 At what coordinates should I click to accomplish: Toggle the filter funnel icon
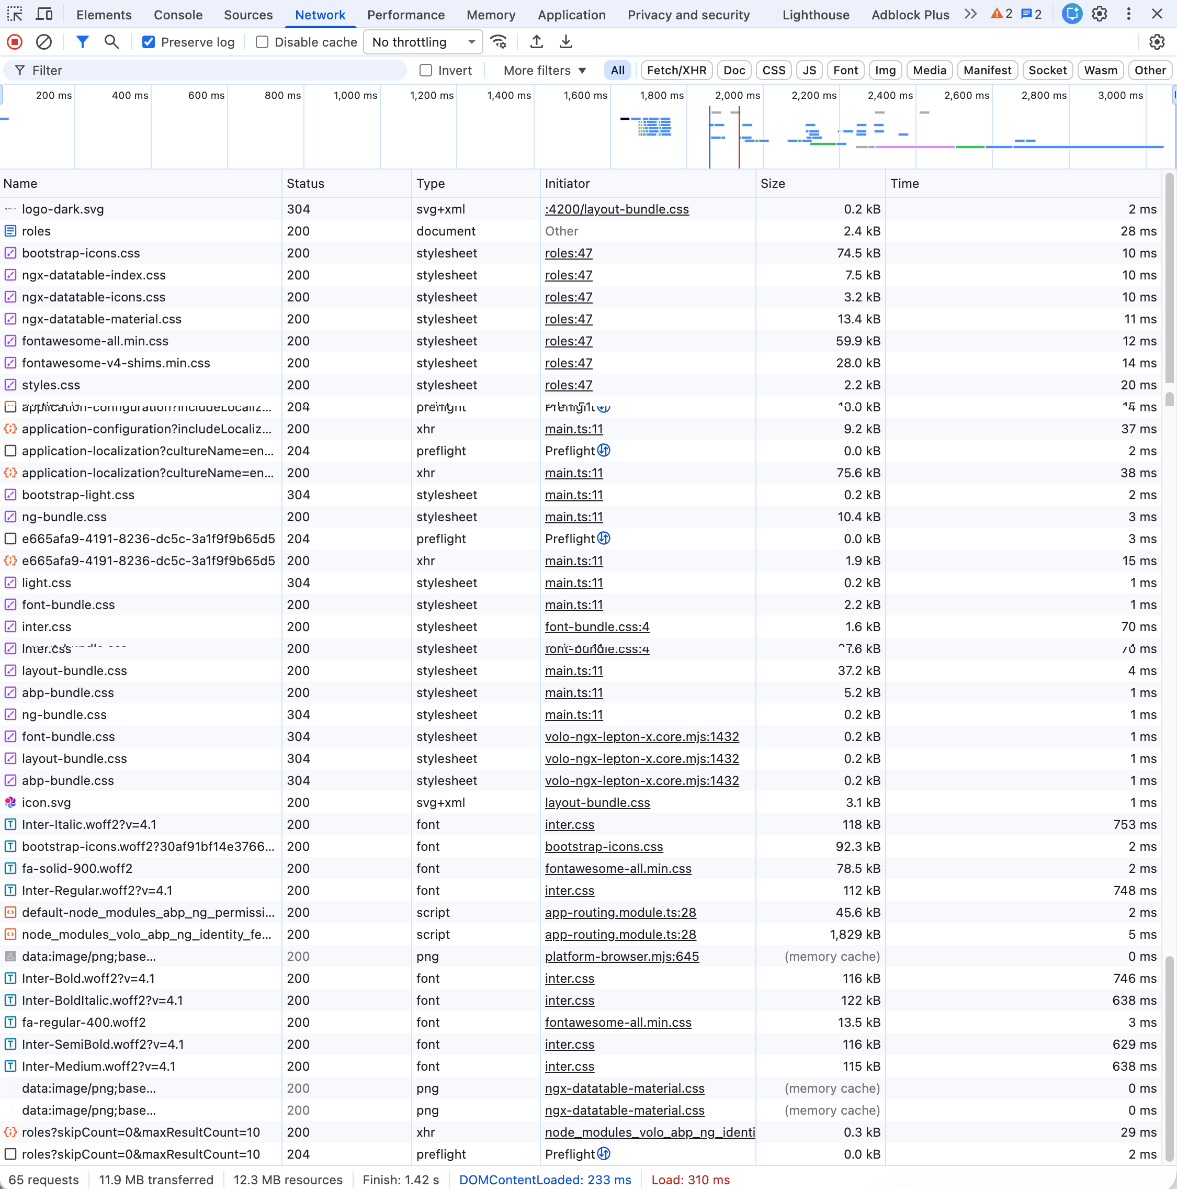click(82, 42)
